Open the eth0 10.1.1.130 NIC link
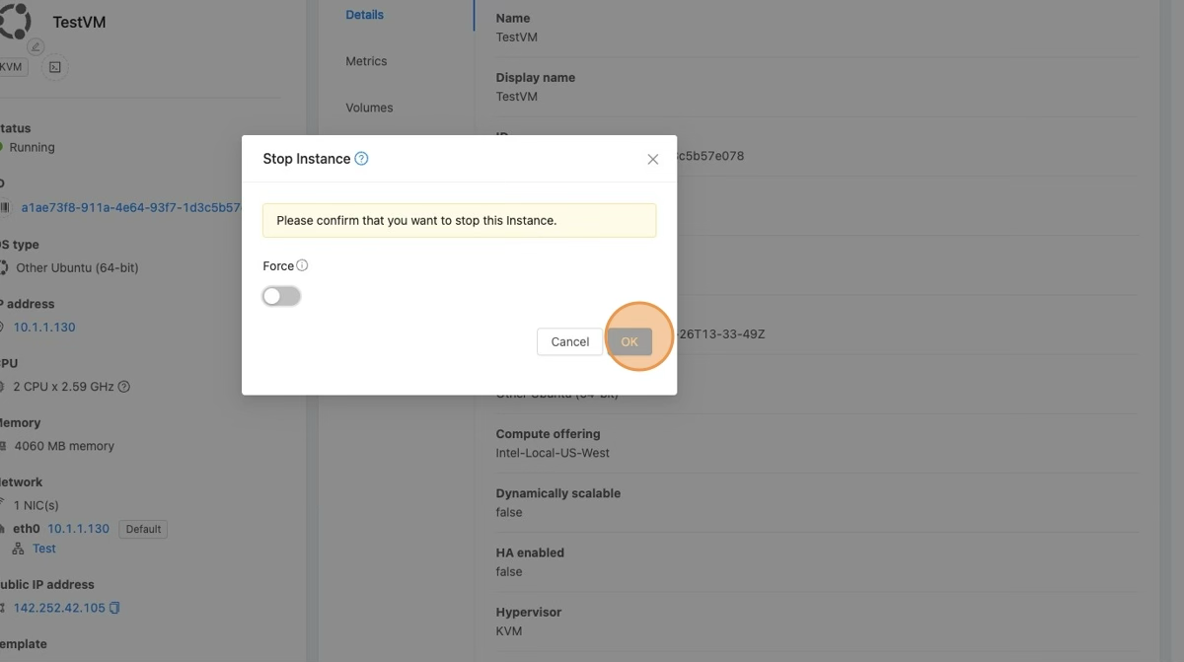Screen dimensions: 1184x662 [78, 529]
